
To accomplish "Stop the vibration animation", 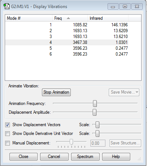I will click(56, 92).
